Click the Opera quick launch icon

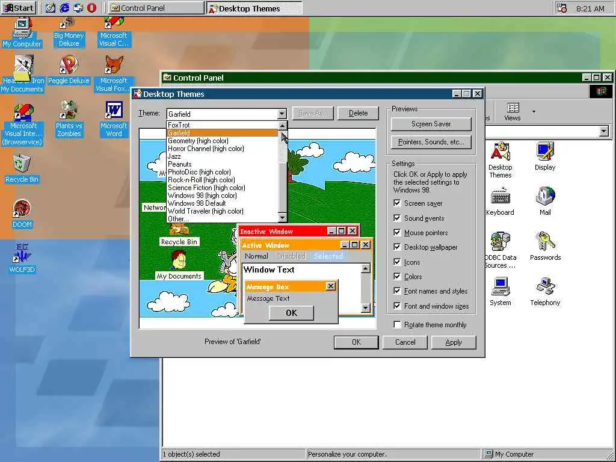point(91,8)
